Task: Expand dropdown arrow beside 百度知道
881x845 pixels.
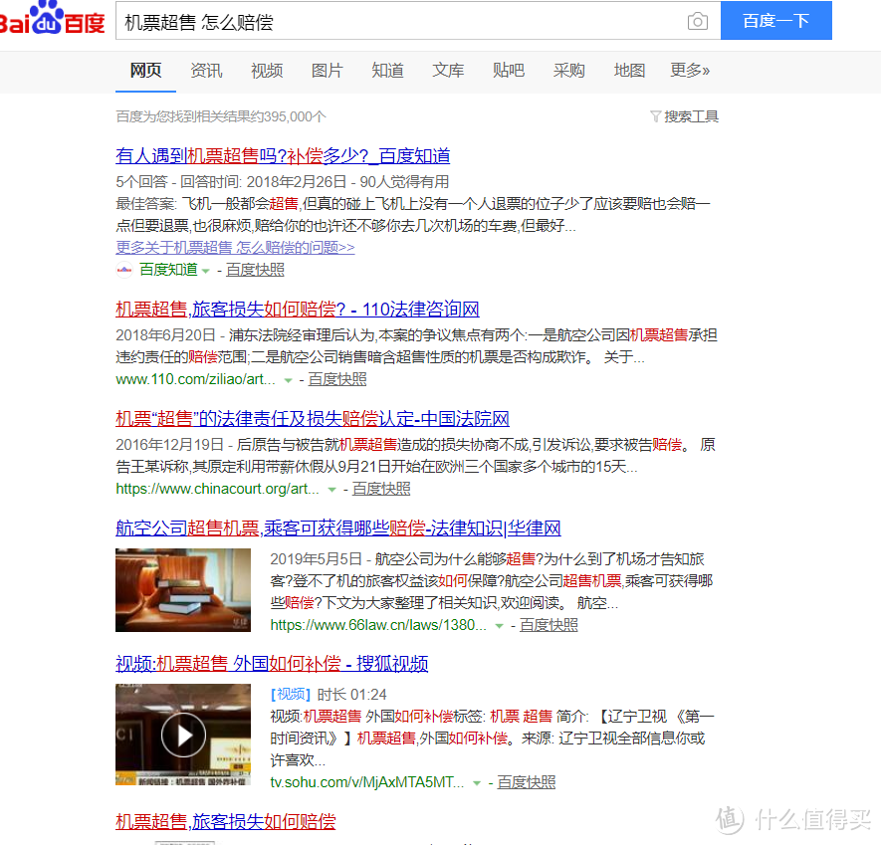Action: pos(206,272)
